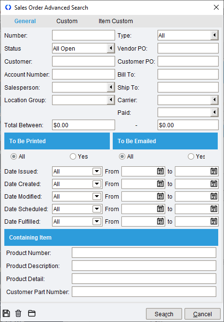Viewport: 224px width, 322px height.
Task: Click the Search button
Action: 164,314
